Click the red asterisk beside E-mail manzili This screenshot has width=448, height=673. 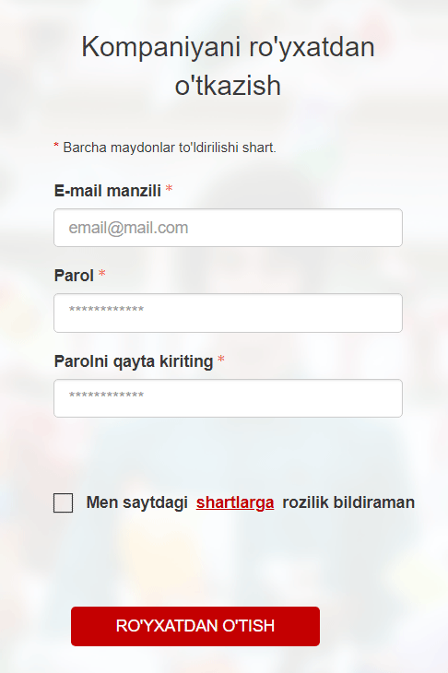(x=169, y=188)
